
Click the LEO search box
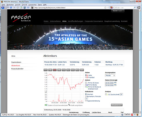124,8
